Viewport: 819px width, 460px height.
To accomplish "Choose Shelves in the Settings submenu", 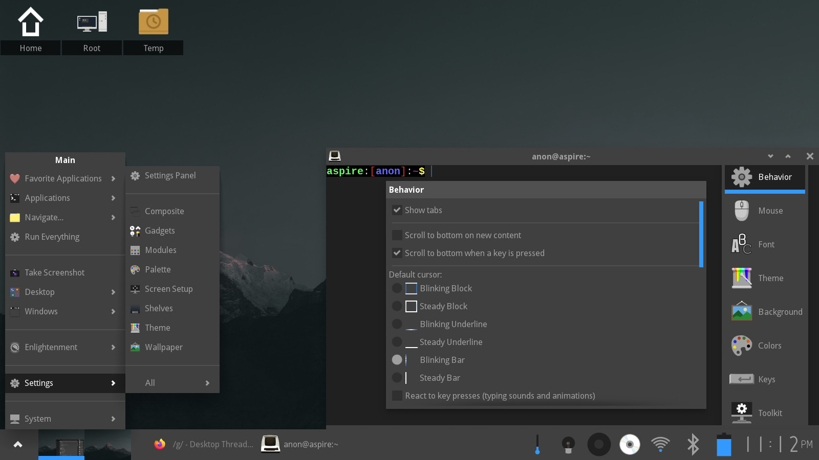I will (x=173, y=308).
